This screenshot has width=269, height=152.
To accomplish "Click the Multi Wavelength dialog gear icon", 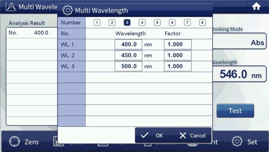I will [67, 10].
